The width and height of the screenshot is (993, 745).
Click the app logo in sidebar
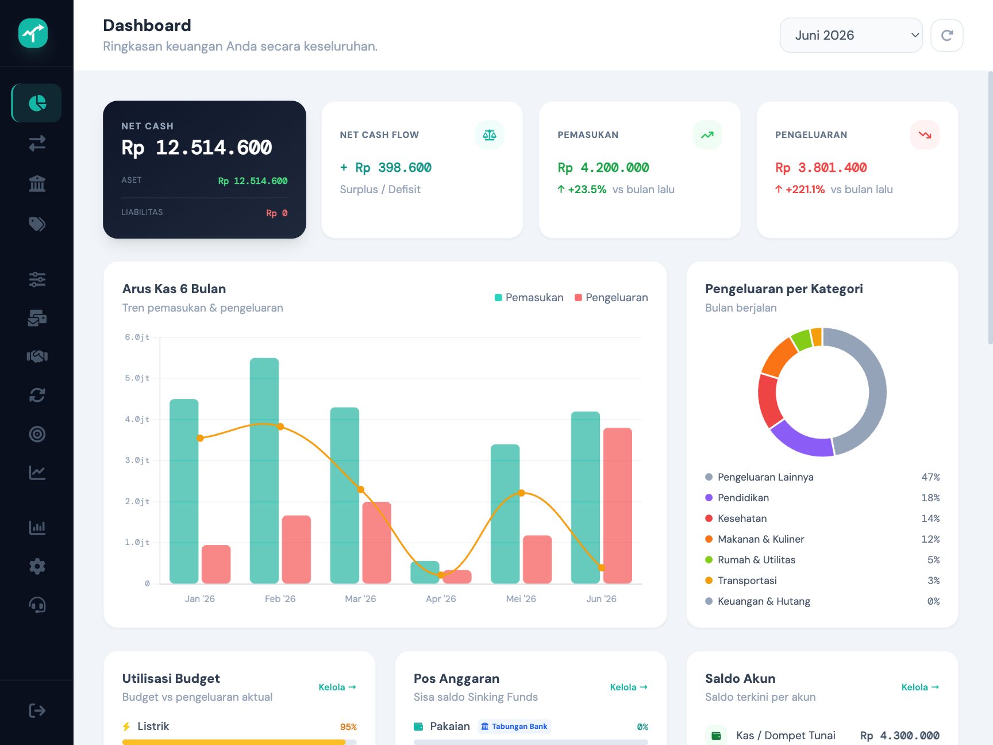(x=33, y=33)
